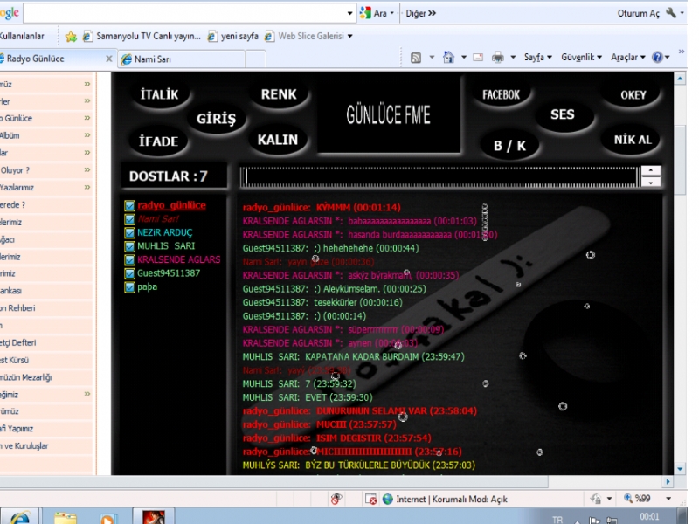Open yeni sayfa favorite link
The width and height of the screenshot is (699, 524).
(x=233, y=36)
